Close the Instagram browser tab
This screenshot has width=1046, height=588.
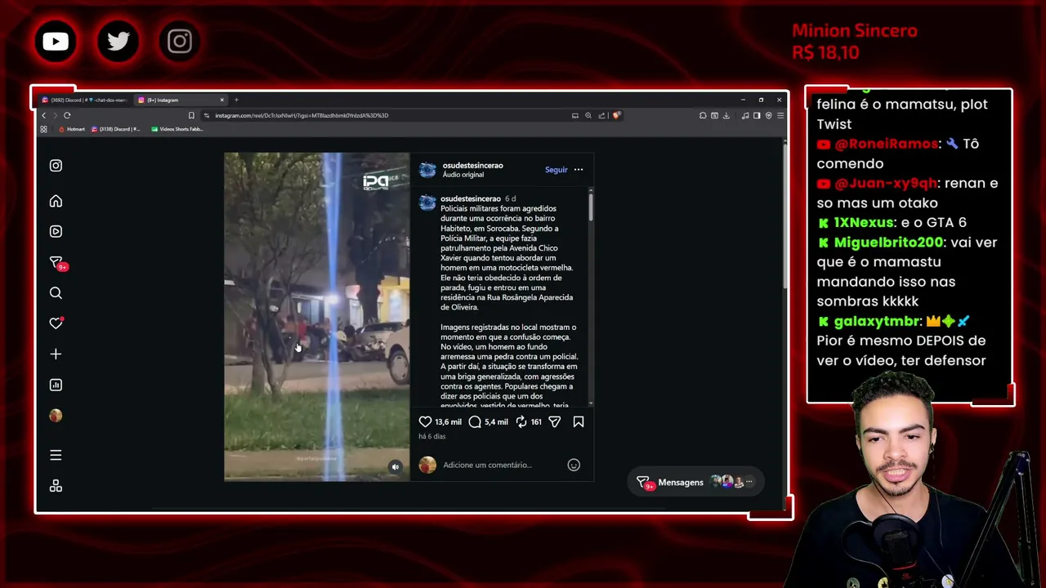click(x=221, y=100)
